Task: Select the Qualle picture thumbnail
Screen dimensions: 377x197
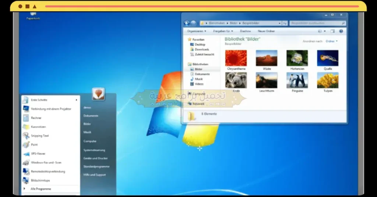Action: coord(327,58)
